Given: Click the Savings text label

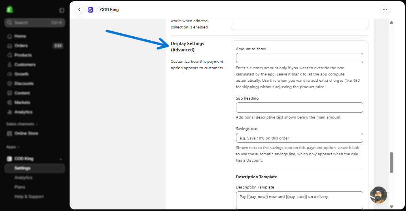Looking at the screenshot, I should pos(247,129).
